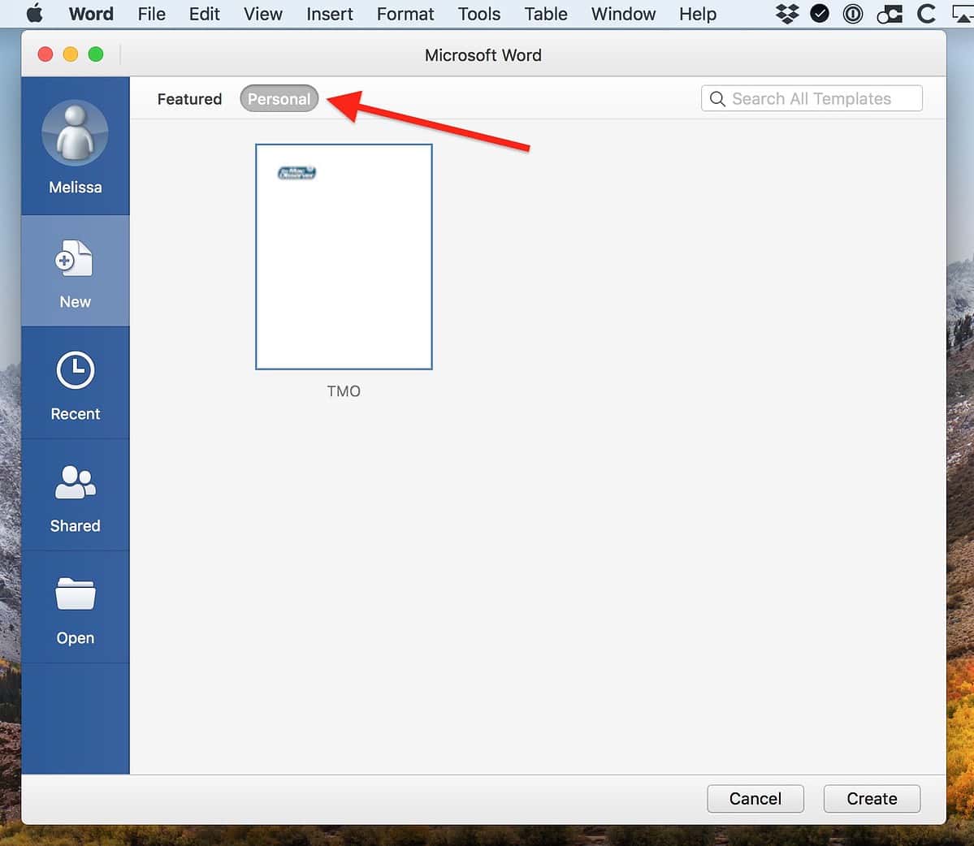974x846 pixels.
Task: Click the Melissa account avatar icon
Action: pos(75,133)
